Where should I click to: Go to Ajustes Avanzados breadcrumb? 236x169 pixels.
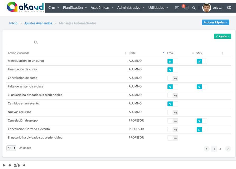tap(38, 23)
